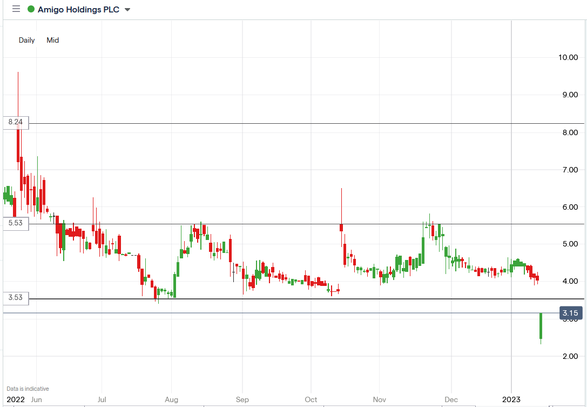Image resolution: width=587 pixels, height=407 pixels.
Task: Click the 2023 date axis label
Action: point(511,399)
